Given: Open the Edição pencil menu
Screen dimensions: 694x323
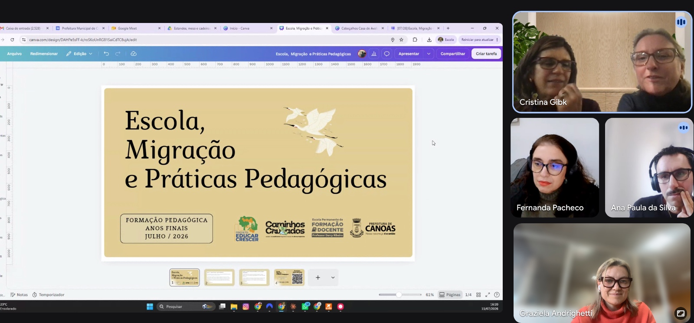Looking at the screenshot, I should point(79,54).
